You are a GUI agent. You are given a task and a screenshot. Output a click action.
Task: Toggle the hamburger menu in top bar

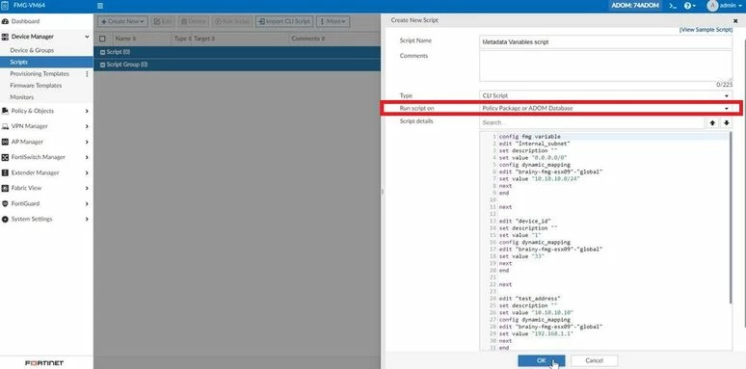tap(100, 6)
